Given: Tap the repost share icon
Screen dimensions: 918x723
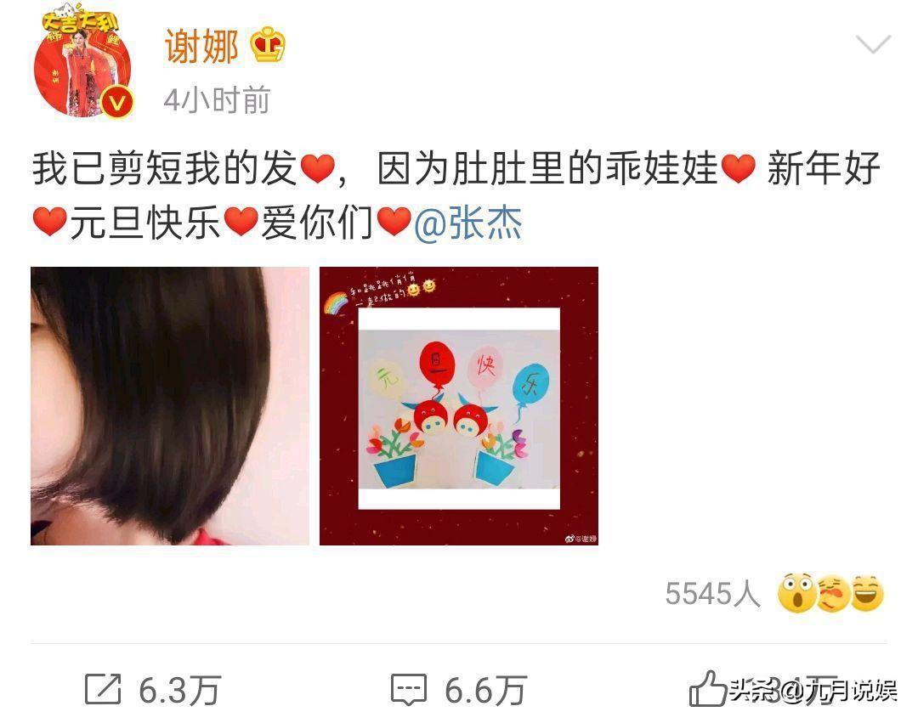Looking at the screenshot, I should pyautogui.click(x=103, y=689).
